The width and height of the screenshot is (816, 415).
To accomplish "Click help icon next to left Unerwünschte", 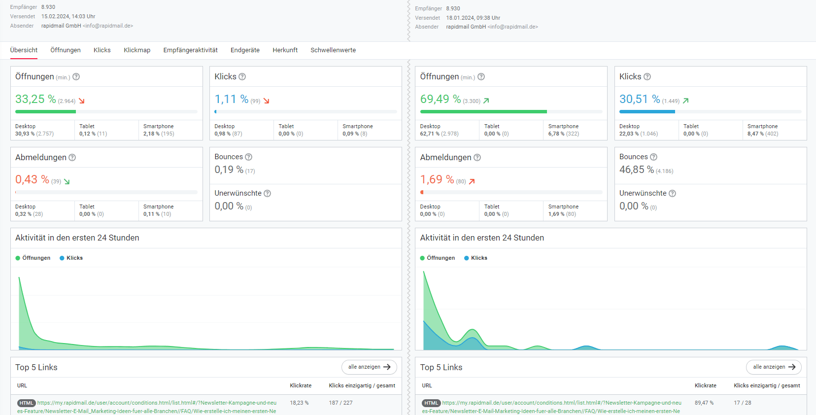I will pyautogui.click(x=268, y=194).
